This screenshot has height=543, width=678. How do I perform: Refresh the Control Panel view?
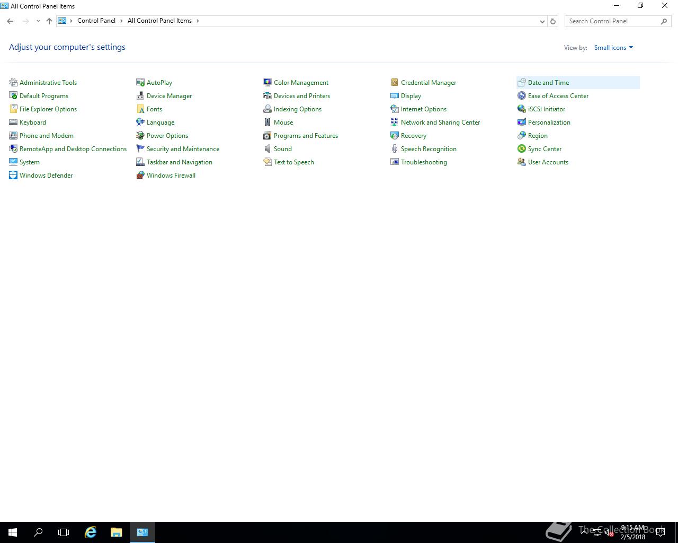pyautogui.click(x=553, y=21)
